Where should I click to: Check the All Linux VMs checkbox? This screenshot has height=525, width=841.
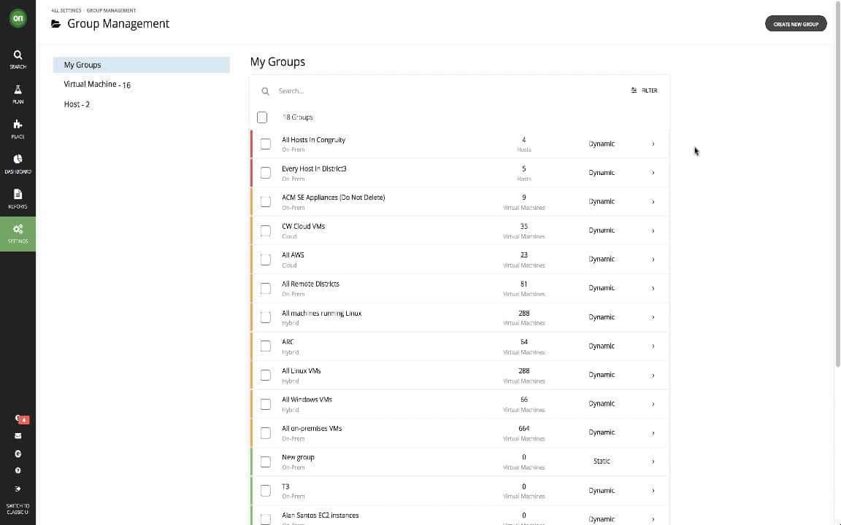click(266, 375)
